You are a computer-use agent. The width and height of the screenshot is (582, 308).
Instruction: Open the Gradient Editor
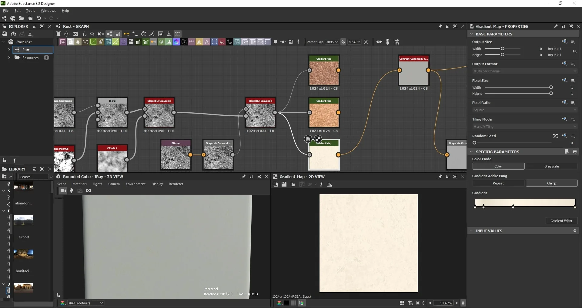click(561, 221)
